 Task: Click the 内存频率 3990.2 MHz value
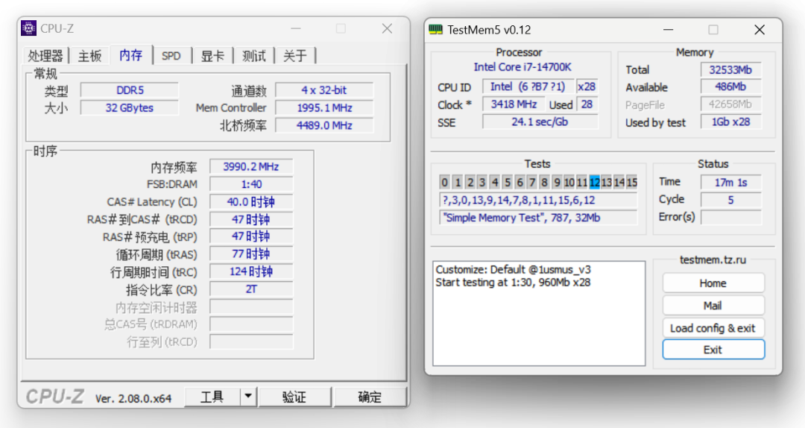tap(251, 166)
